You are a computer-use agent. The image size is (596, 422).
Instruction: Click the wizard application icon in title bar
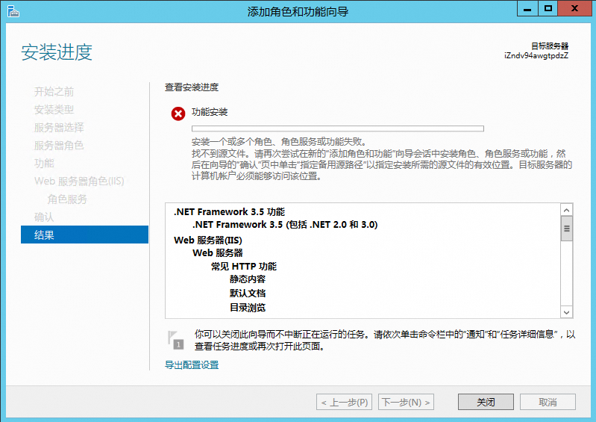click(13, 11)
